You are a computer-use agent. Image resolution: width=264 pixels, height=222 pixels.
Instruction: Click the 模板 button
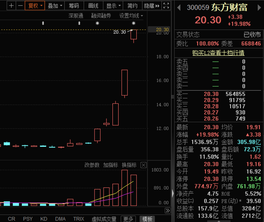147,219
